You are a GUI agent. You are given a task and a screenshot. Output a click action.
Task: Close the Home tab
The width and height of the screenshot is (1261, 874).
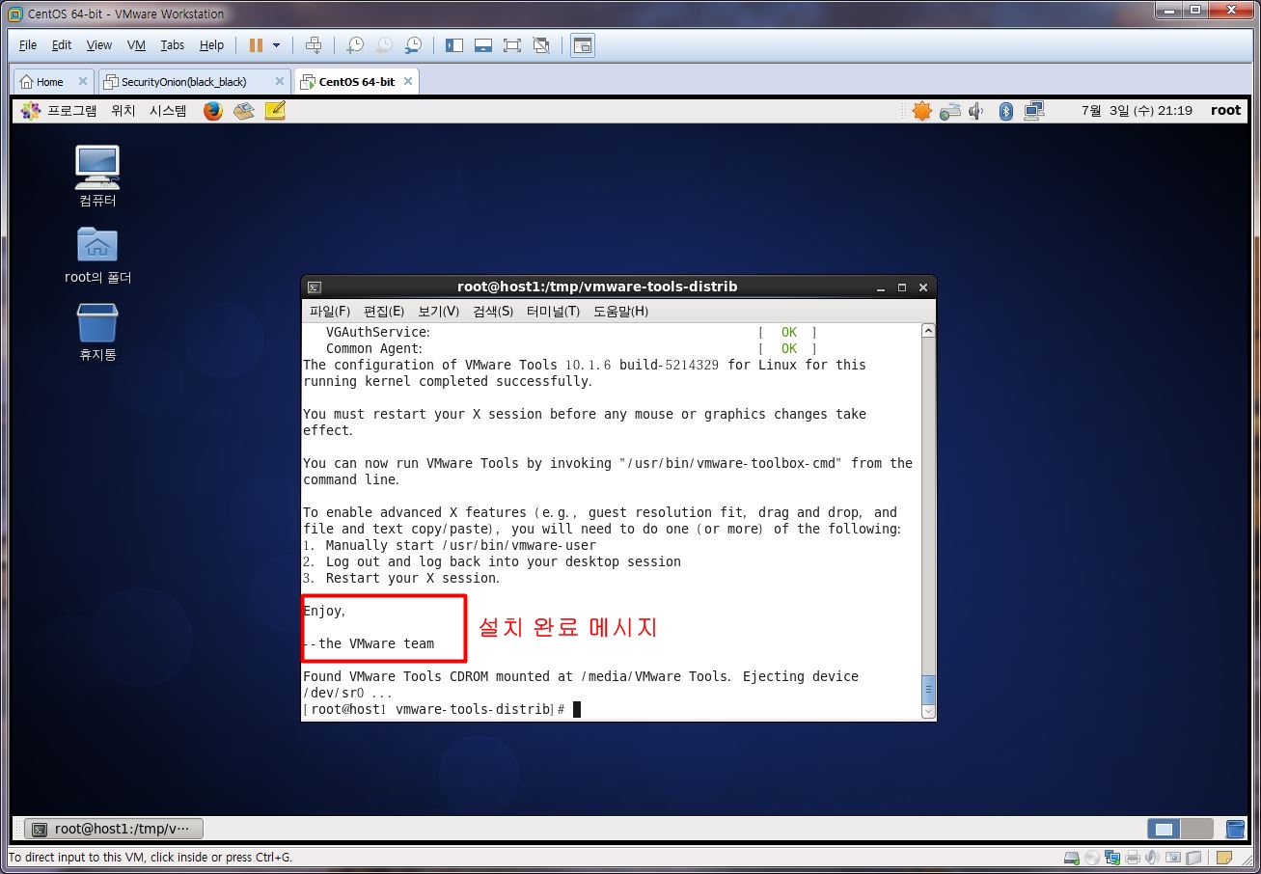(x=82, y=82)
